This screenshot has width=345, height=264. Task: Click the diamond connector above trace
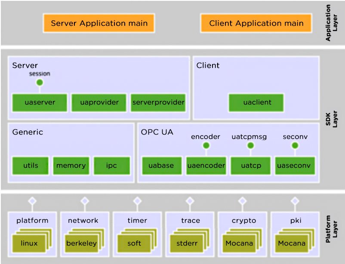[190, 201]
